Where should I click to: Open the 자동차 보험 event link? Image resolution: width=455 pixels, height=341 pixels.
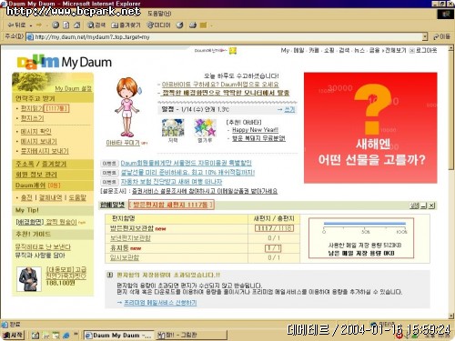coord(171,182)
